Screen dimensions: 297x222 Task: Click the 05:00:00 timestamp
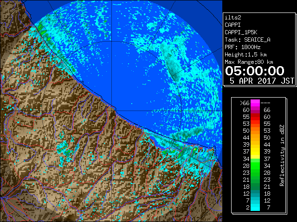(x=255, y=71)
